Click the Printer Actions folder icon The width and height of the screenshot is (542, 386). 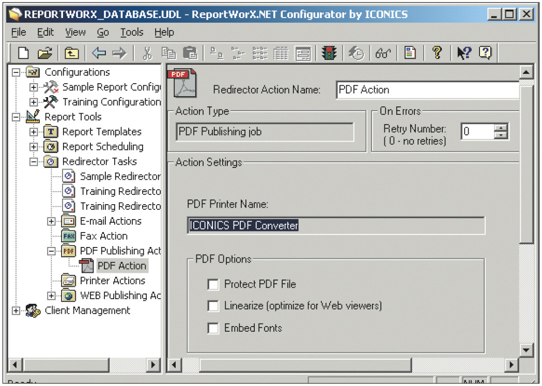coord(69,281)
